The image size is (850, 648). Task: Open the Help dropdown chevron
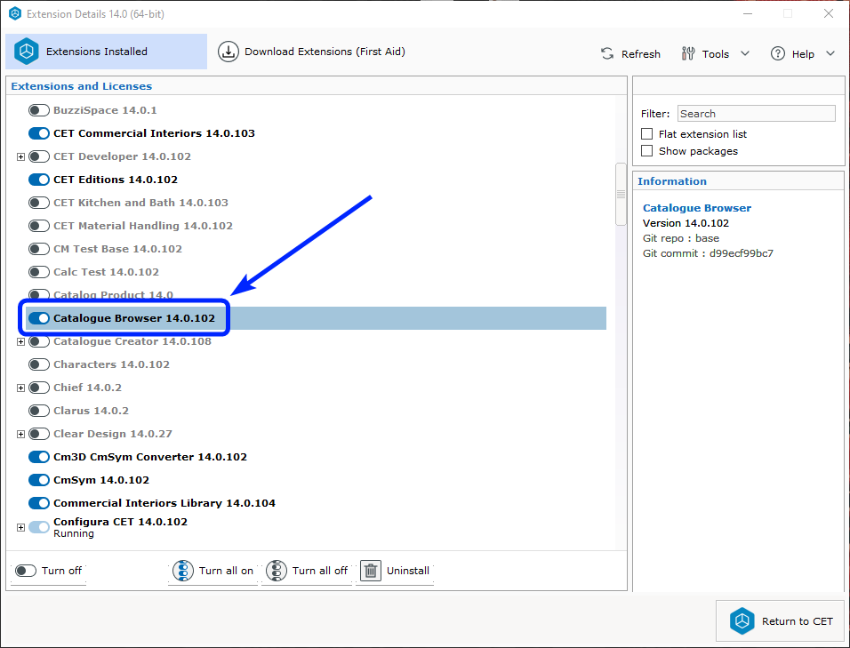tap(830, 53)
